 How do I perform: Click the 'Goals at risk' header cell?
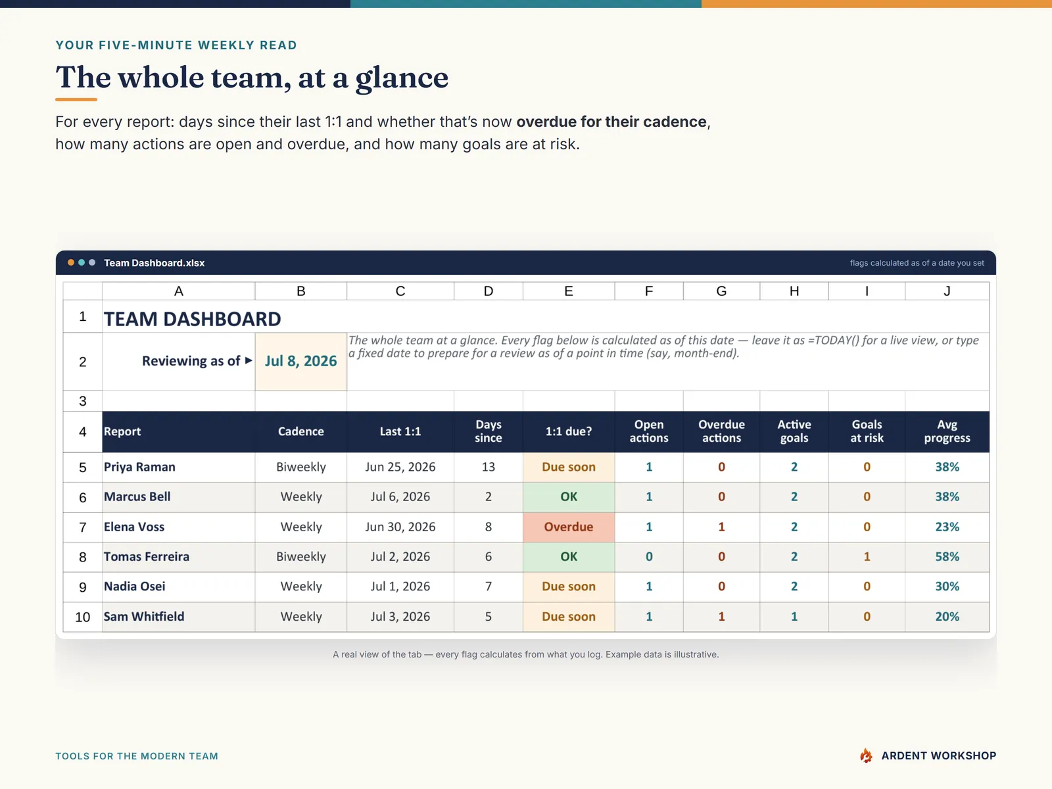tap(867, 432)
